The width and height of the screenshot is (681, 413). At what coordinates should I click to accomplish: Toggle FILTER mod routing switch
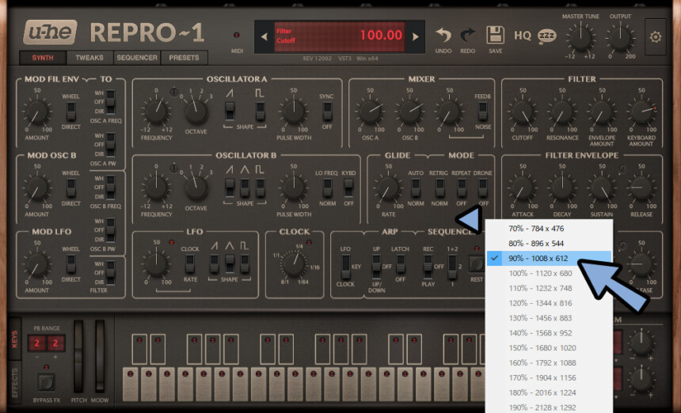point(111,273)
